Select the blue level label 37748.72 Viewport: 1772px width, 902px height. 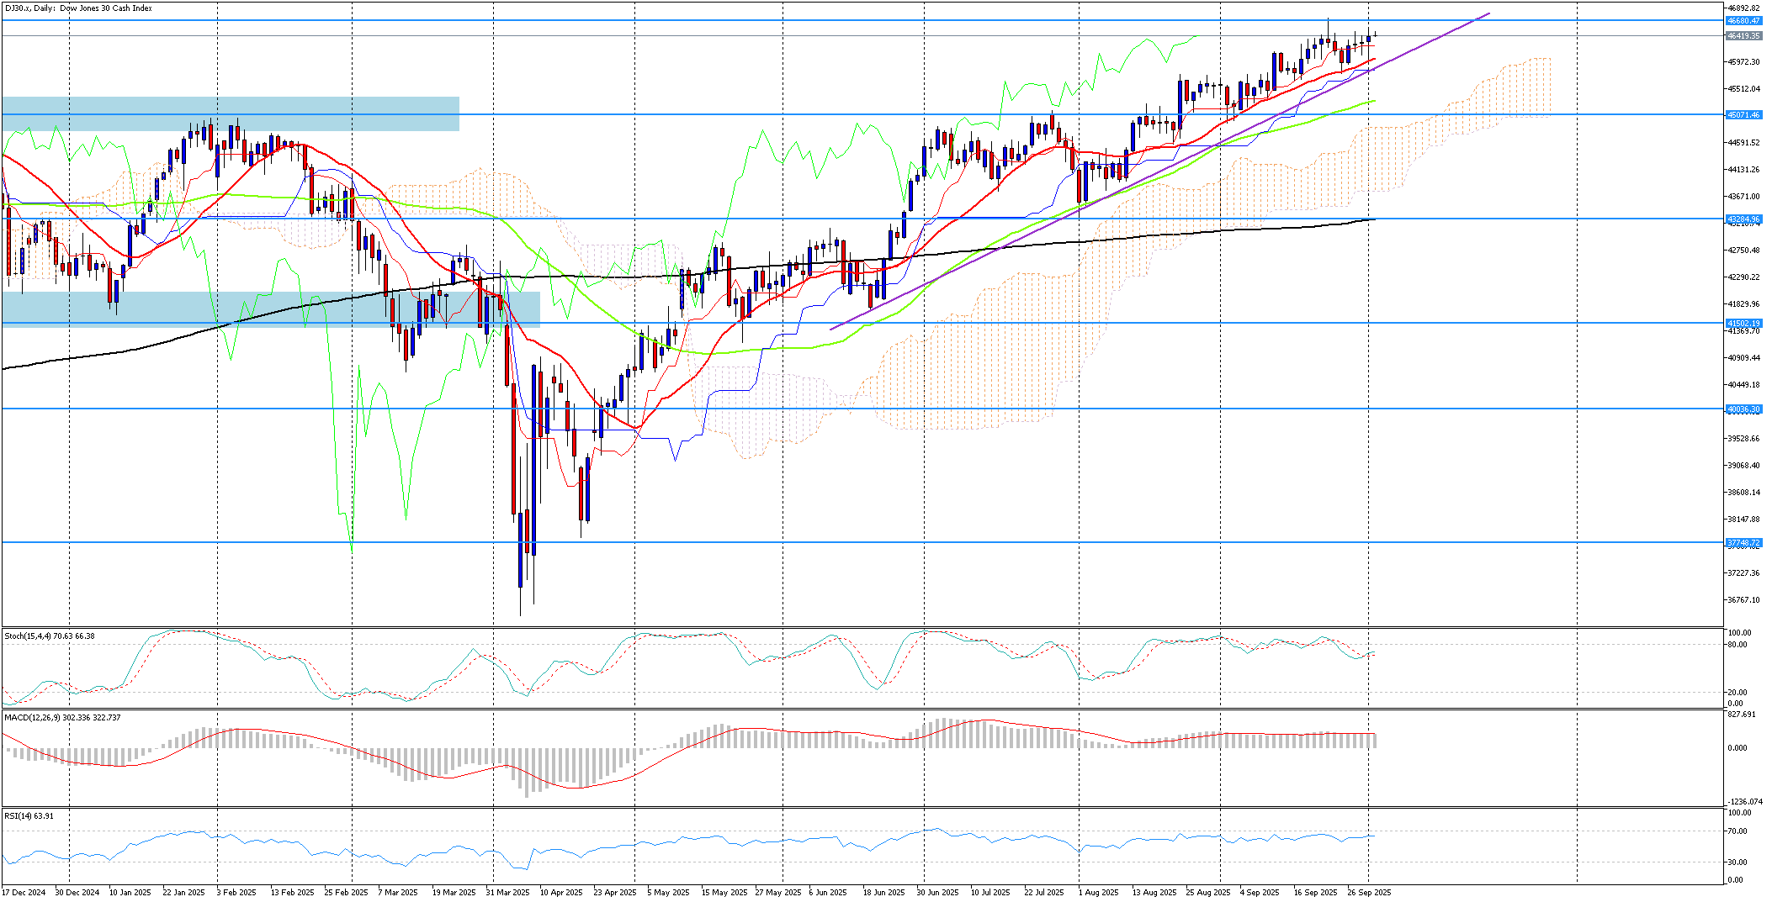1743,543
